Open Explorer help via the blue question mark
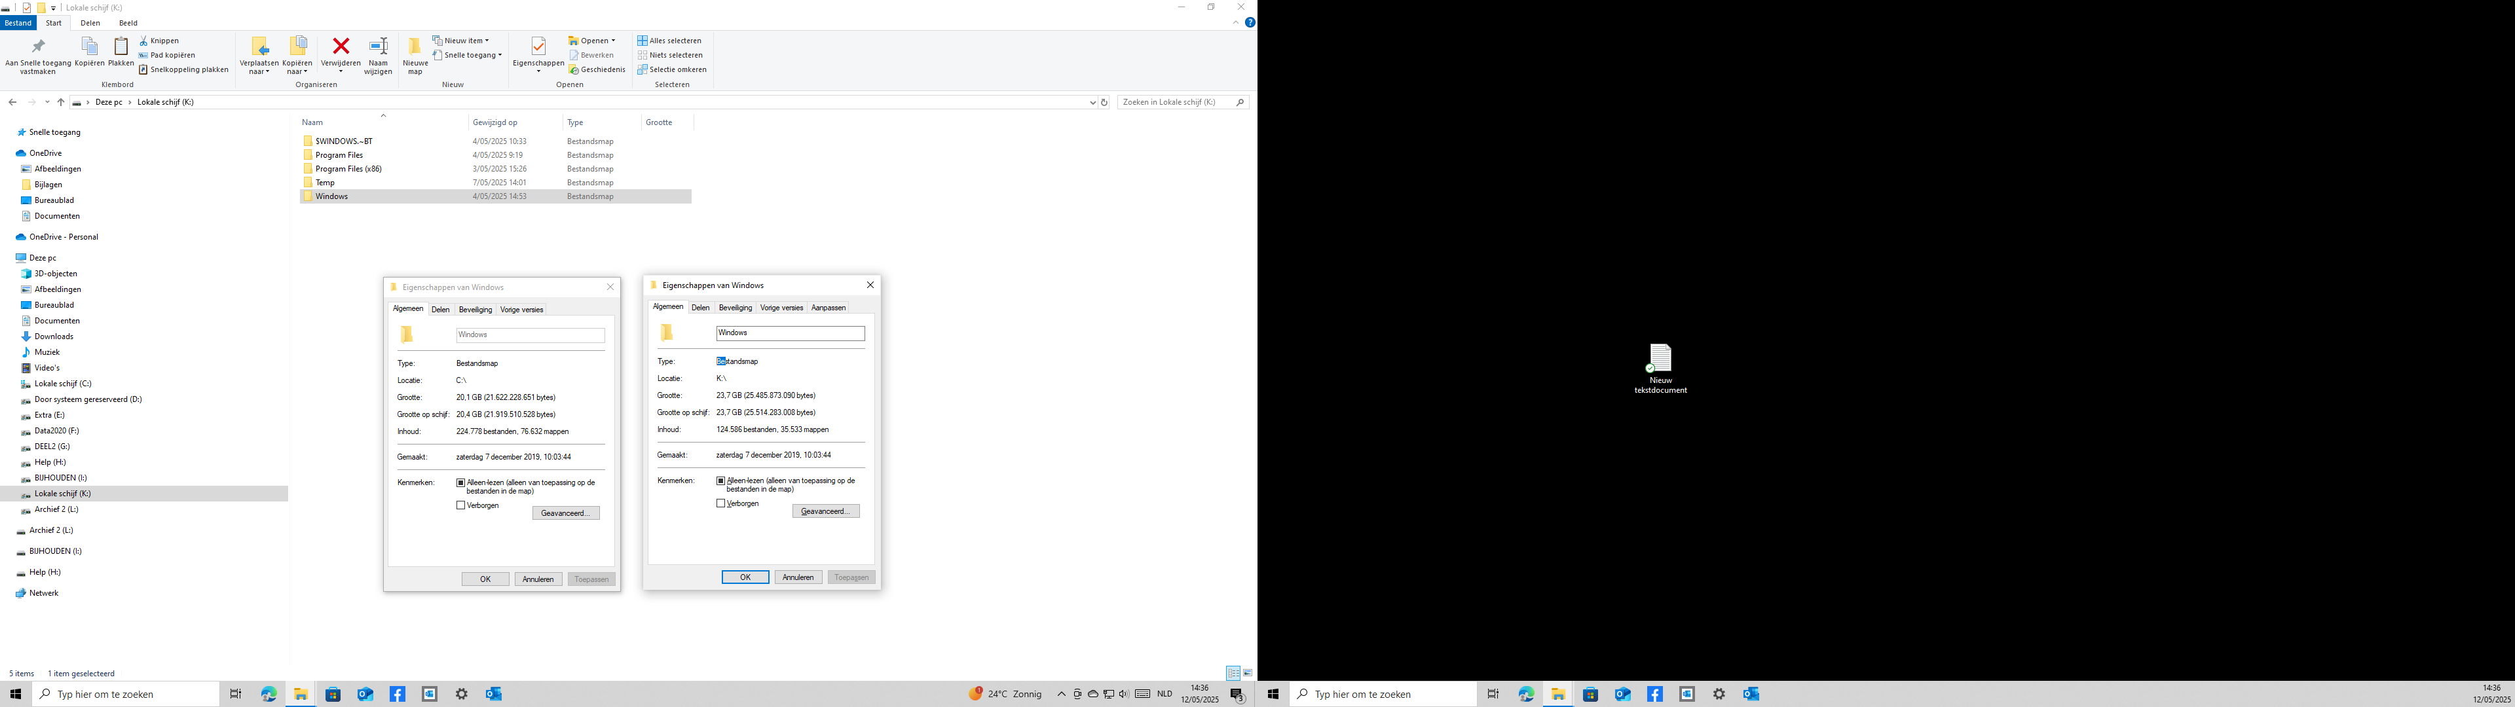Viewport: 2515px width, 707px height. point(1250,22)
